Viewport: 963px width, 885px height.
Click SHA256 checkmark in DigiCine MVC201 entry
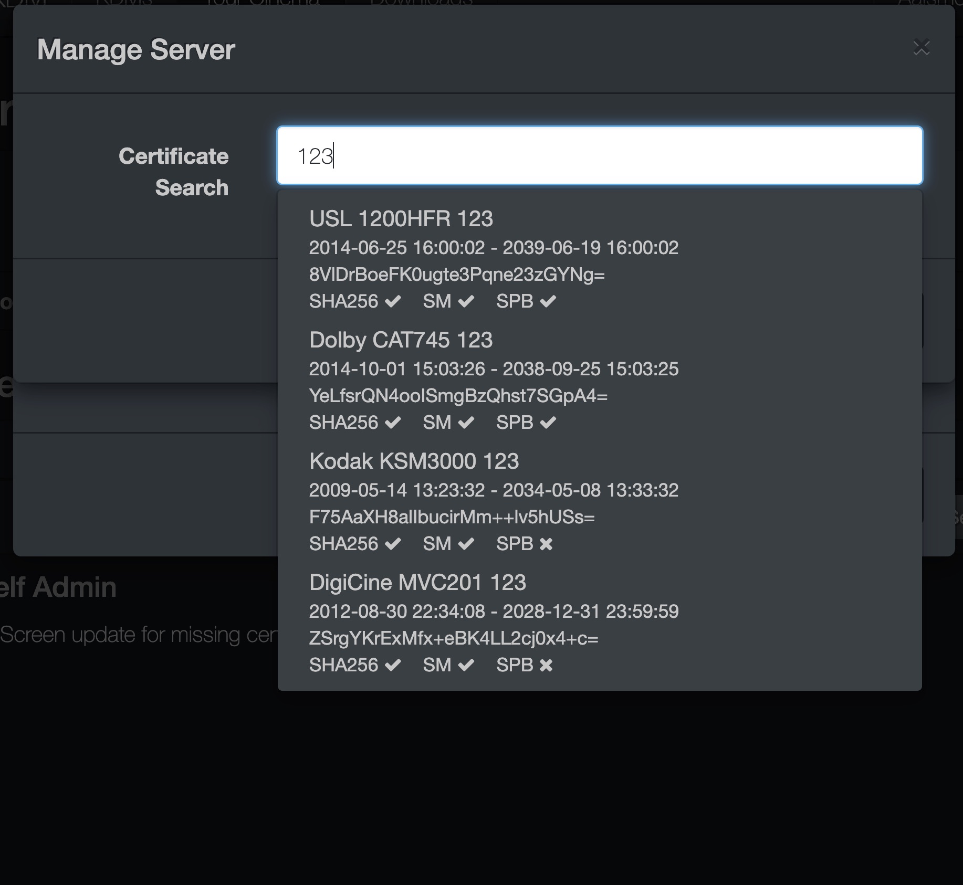pos(393,665)
